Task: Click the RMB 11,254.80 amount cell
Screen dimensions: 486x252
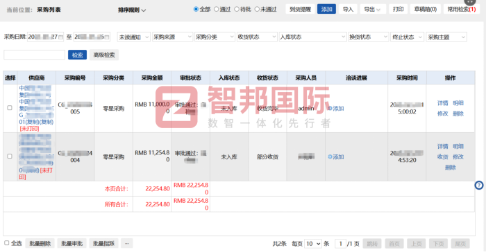Action: coord(152,156)
